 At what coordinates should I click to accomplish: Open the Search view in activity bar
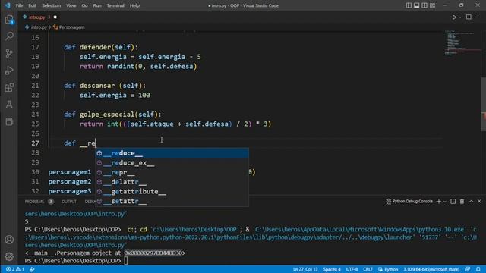(9, 36)
